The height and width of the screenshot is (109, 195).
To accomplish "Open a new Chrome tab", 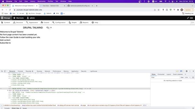I will click(97, 6).
